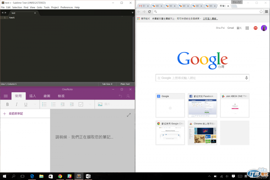This screenshot has width=270, height=180.
Task: Bookmark page with star icon
Action: (261, 11)
